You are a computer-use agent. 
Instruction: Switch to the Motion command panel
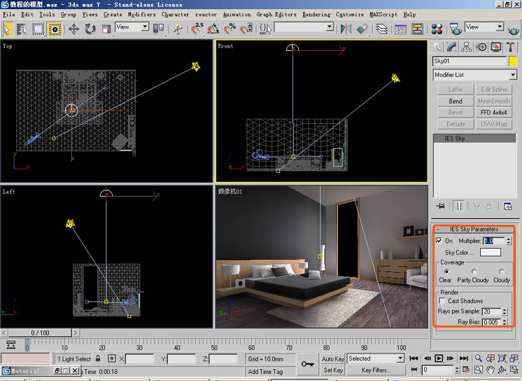tap(481, 47)
